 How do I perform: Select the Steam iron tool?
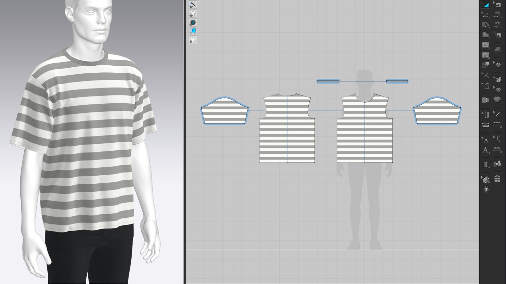pyautogui.click(x=497, y=49)
